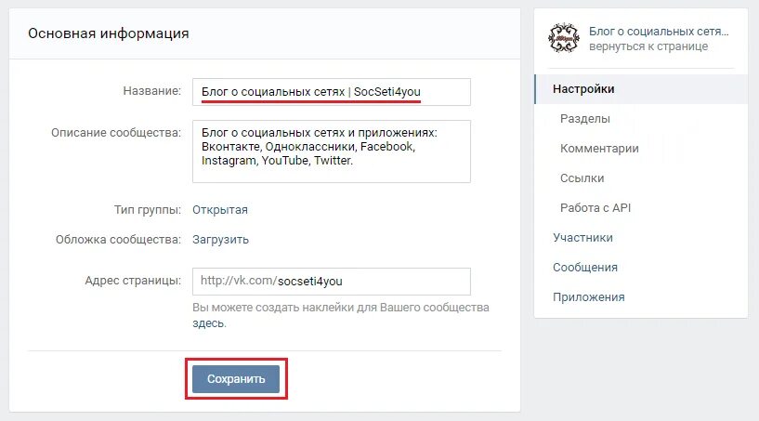Open the Тип группы Открытая dropdown

coord(220,210)
